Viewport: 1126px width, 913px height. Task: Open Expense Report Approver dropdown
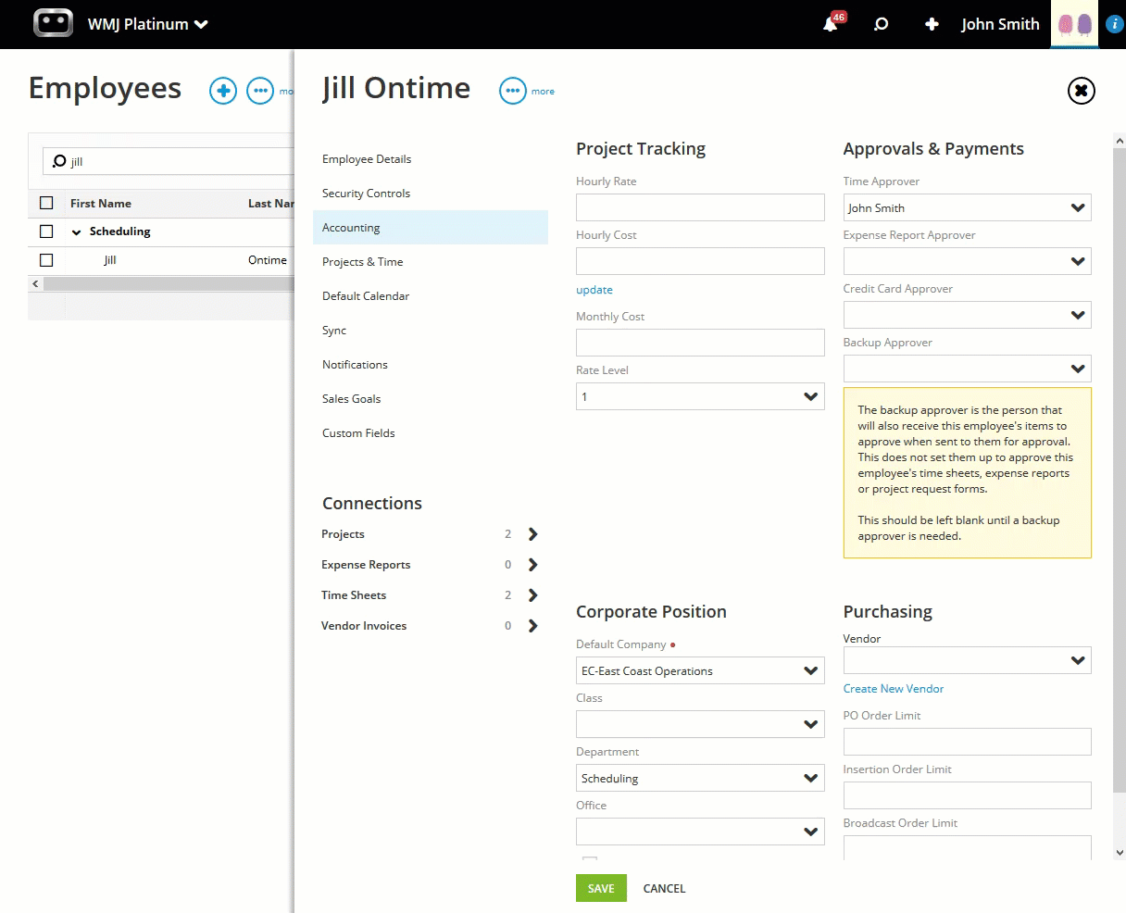click(x=967, y=261)
